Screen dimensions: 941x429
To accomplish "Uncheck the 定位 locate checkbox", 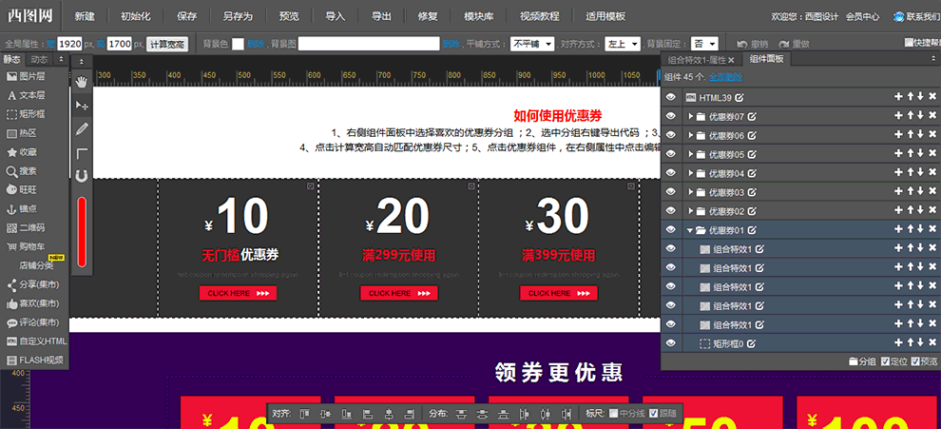I will pos(885,361).
